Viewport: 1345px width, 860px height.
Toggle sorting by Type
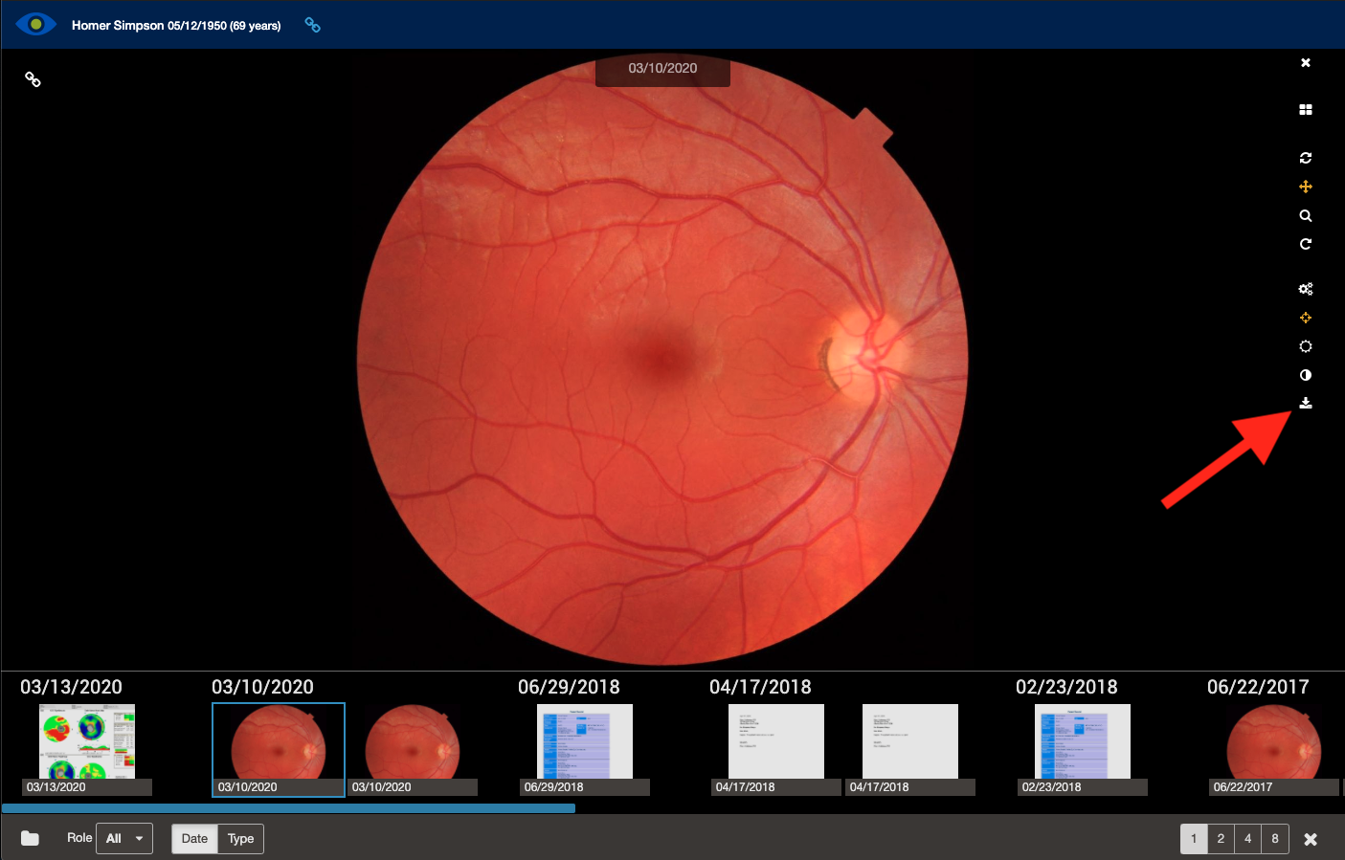(240, 839)
